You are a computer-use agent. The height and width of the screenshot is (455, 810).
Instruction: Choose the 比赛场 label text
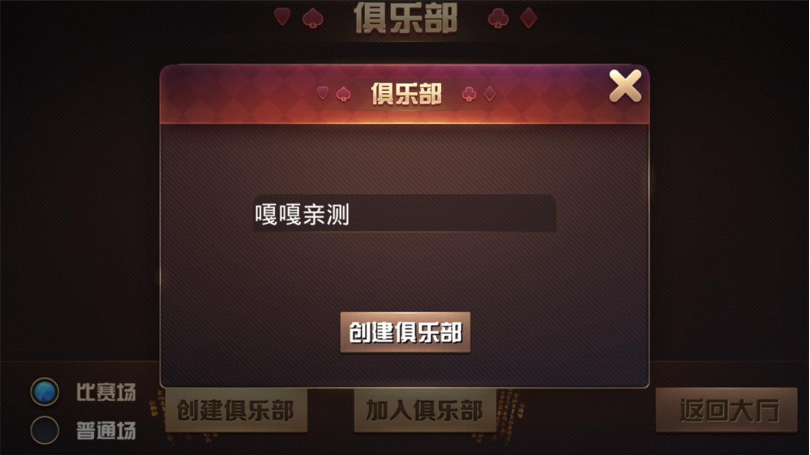[x=106, y=392]
